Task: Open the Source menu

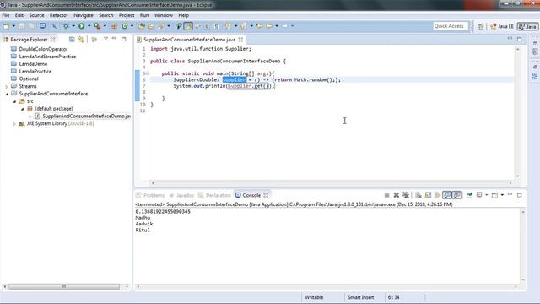Action: point(36,15)
